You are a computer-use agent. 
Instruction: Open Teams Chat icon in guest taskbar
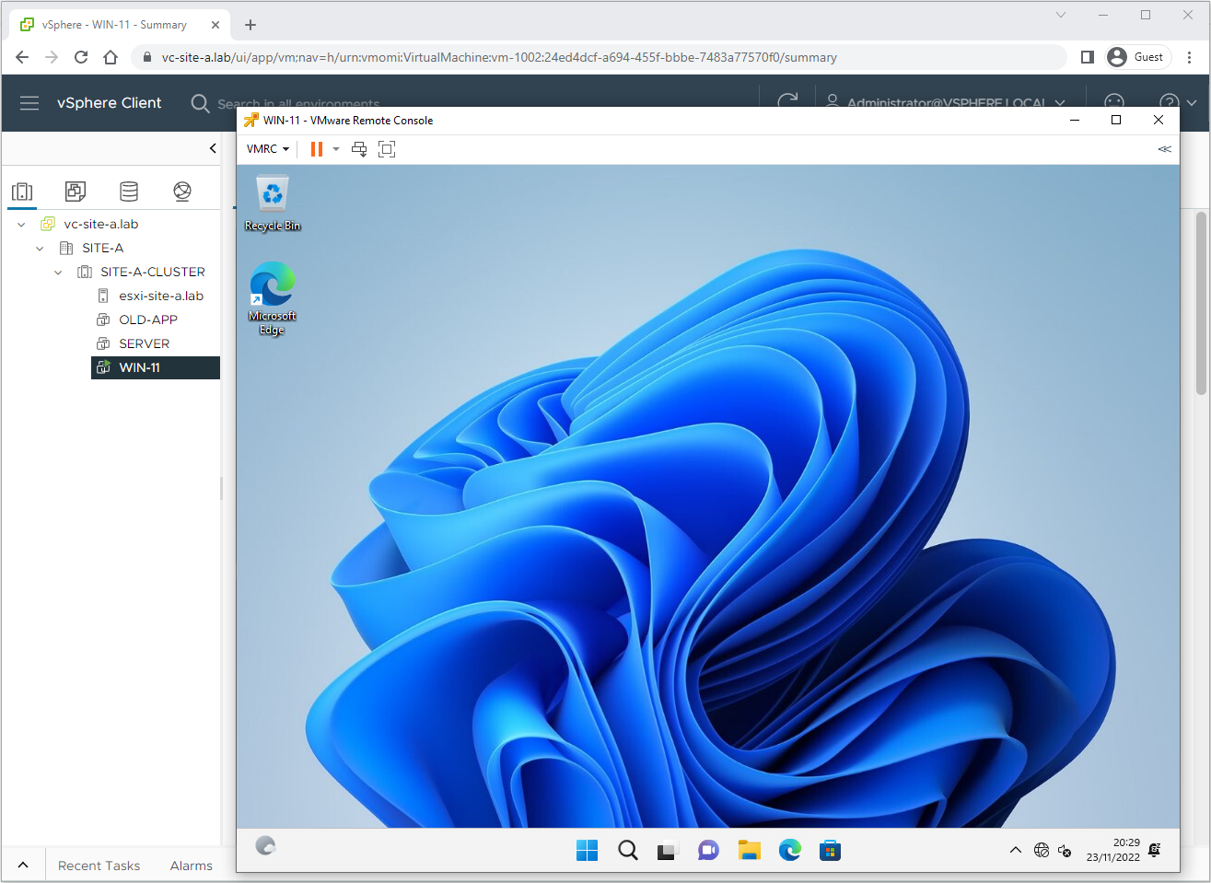coord(708,851)
